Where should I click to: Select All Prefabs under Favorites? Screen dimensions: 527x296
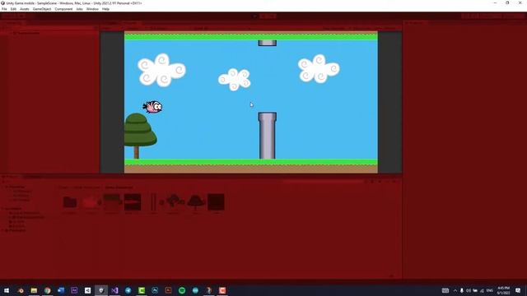click(x=21, y=200)
